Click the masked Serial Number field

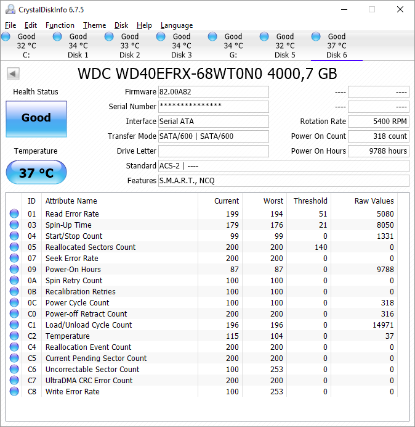click(214, 107)
